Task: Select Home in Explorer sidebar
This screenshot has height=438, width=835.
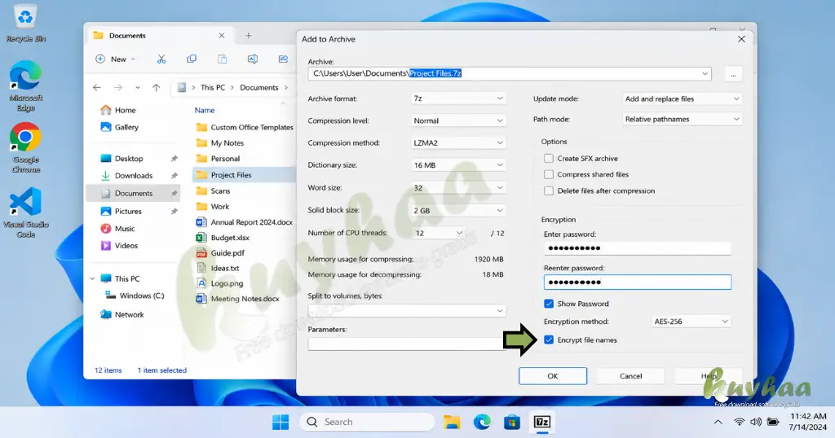Action: [x=118, y=110]
